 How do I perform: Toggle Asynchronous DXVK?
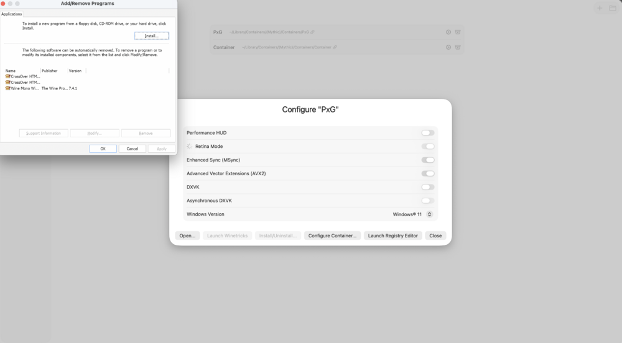pos(428,201)
